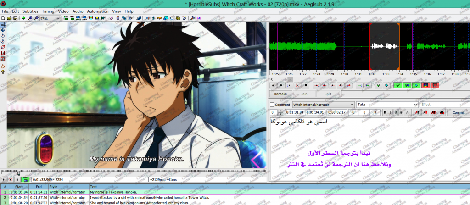Open the Subtitles menu

(x=30, y=11)
